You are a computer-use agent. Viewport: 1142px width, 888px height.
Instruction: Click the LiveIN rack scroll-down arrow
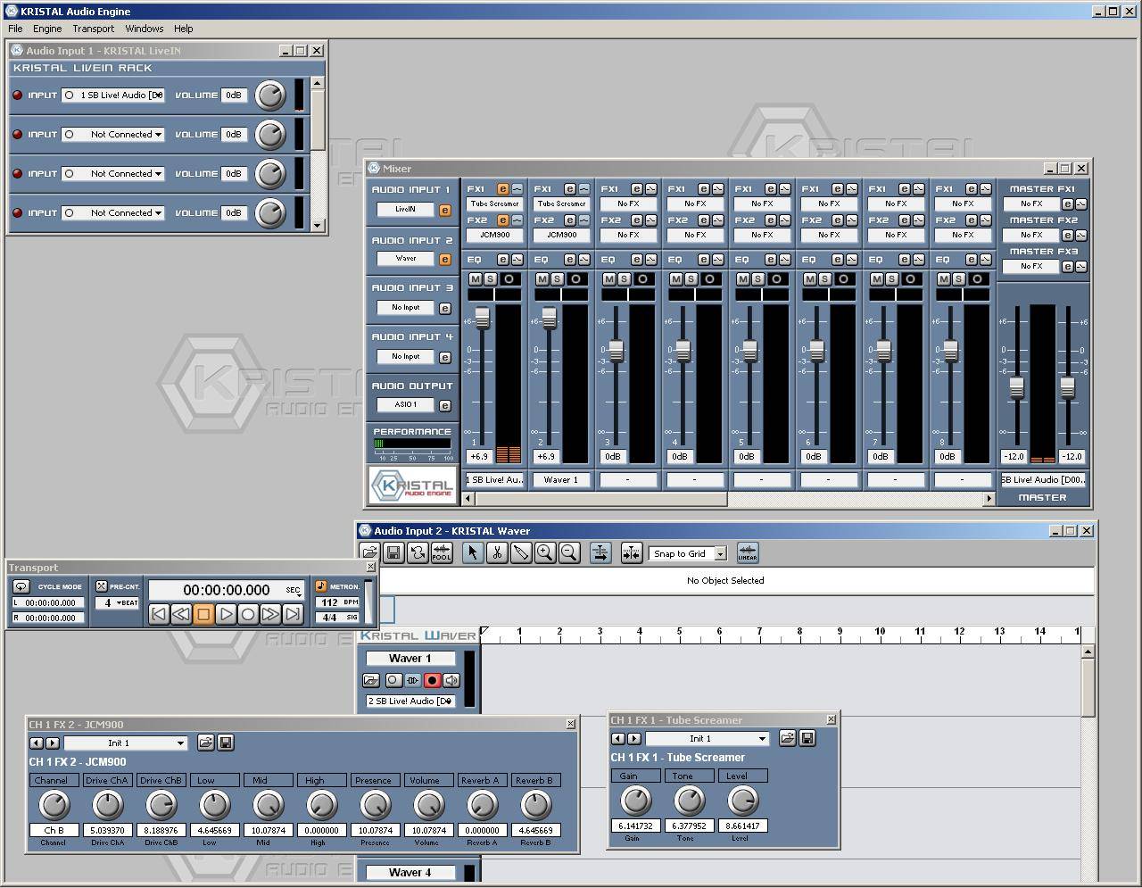click(318, 225)
